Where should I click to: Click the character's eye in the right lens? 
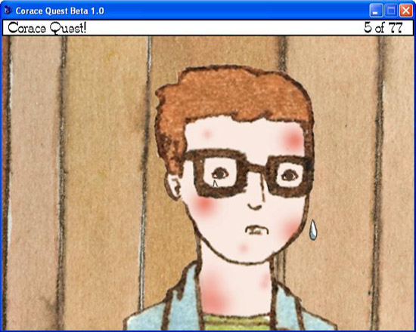290,175
